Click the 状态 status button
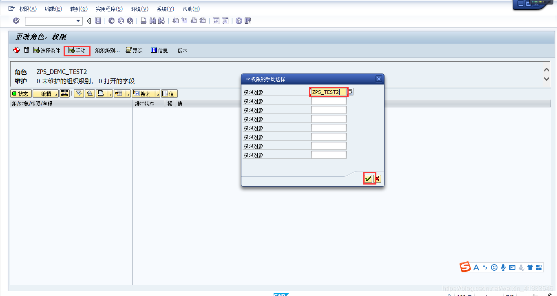The image size is (557, 296). click(20, 93)
